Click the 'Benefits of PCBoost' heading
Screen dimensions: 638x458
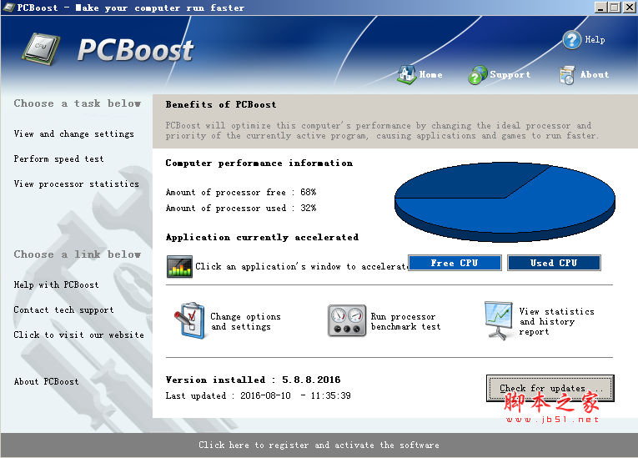click(x=221, y=104)
